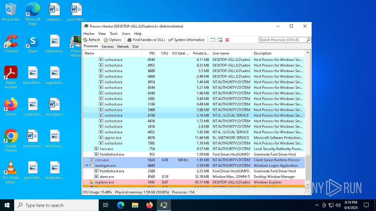This screenshot has height=211, width=376.
Task: Open the CCleaner desktop shortcut
Action: click(x=11, y=44)
